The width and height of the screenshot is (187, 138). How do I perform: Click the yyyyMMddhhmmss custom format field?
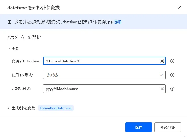101,89
